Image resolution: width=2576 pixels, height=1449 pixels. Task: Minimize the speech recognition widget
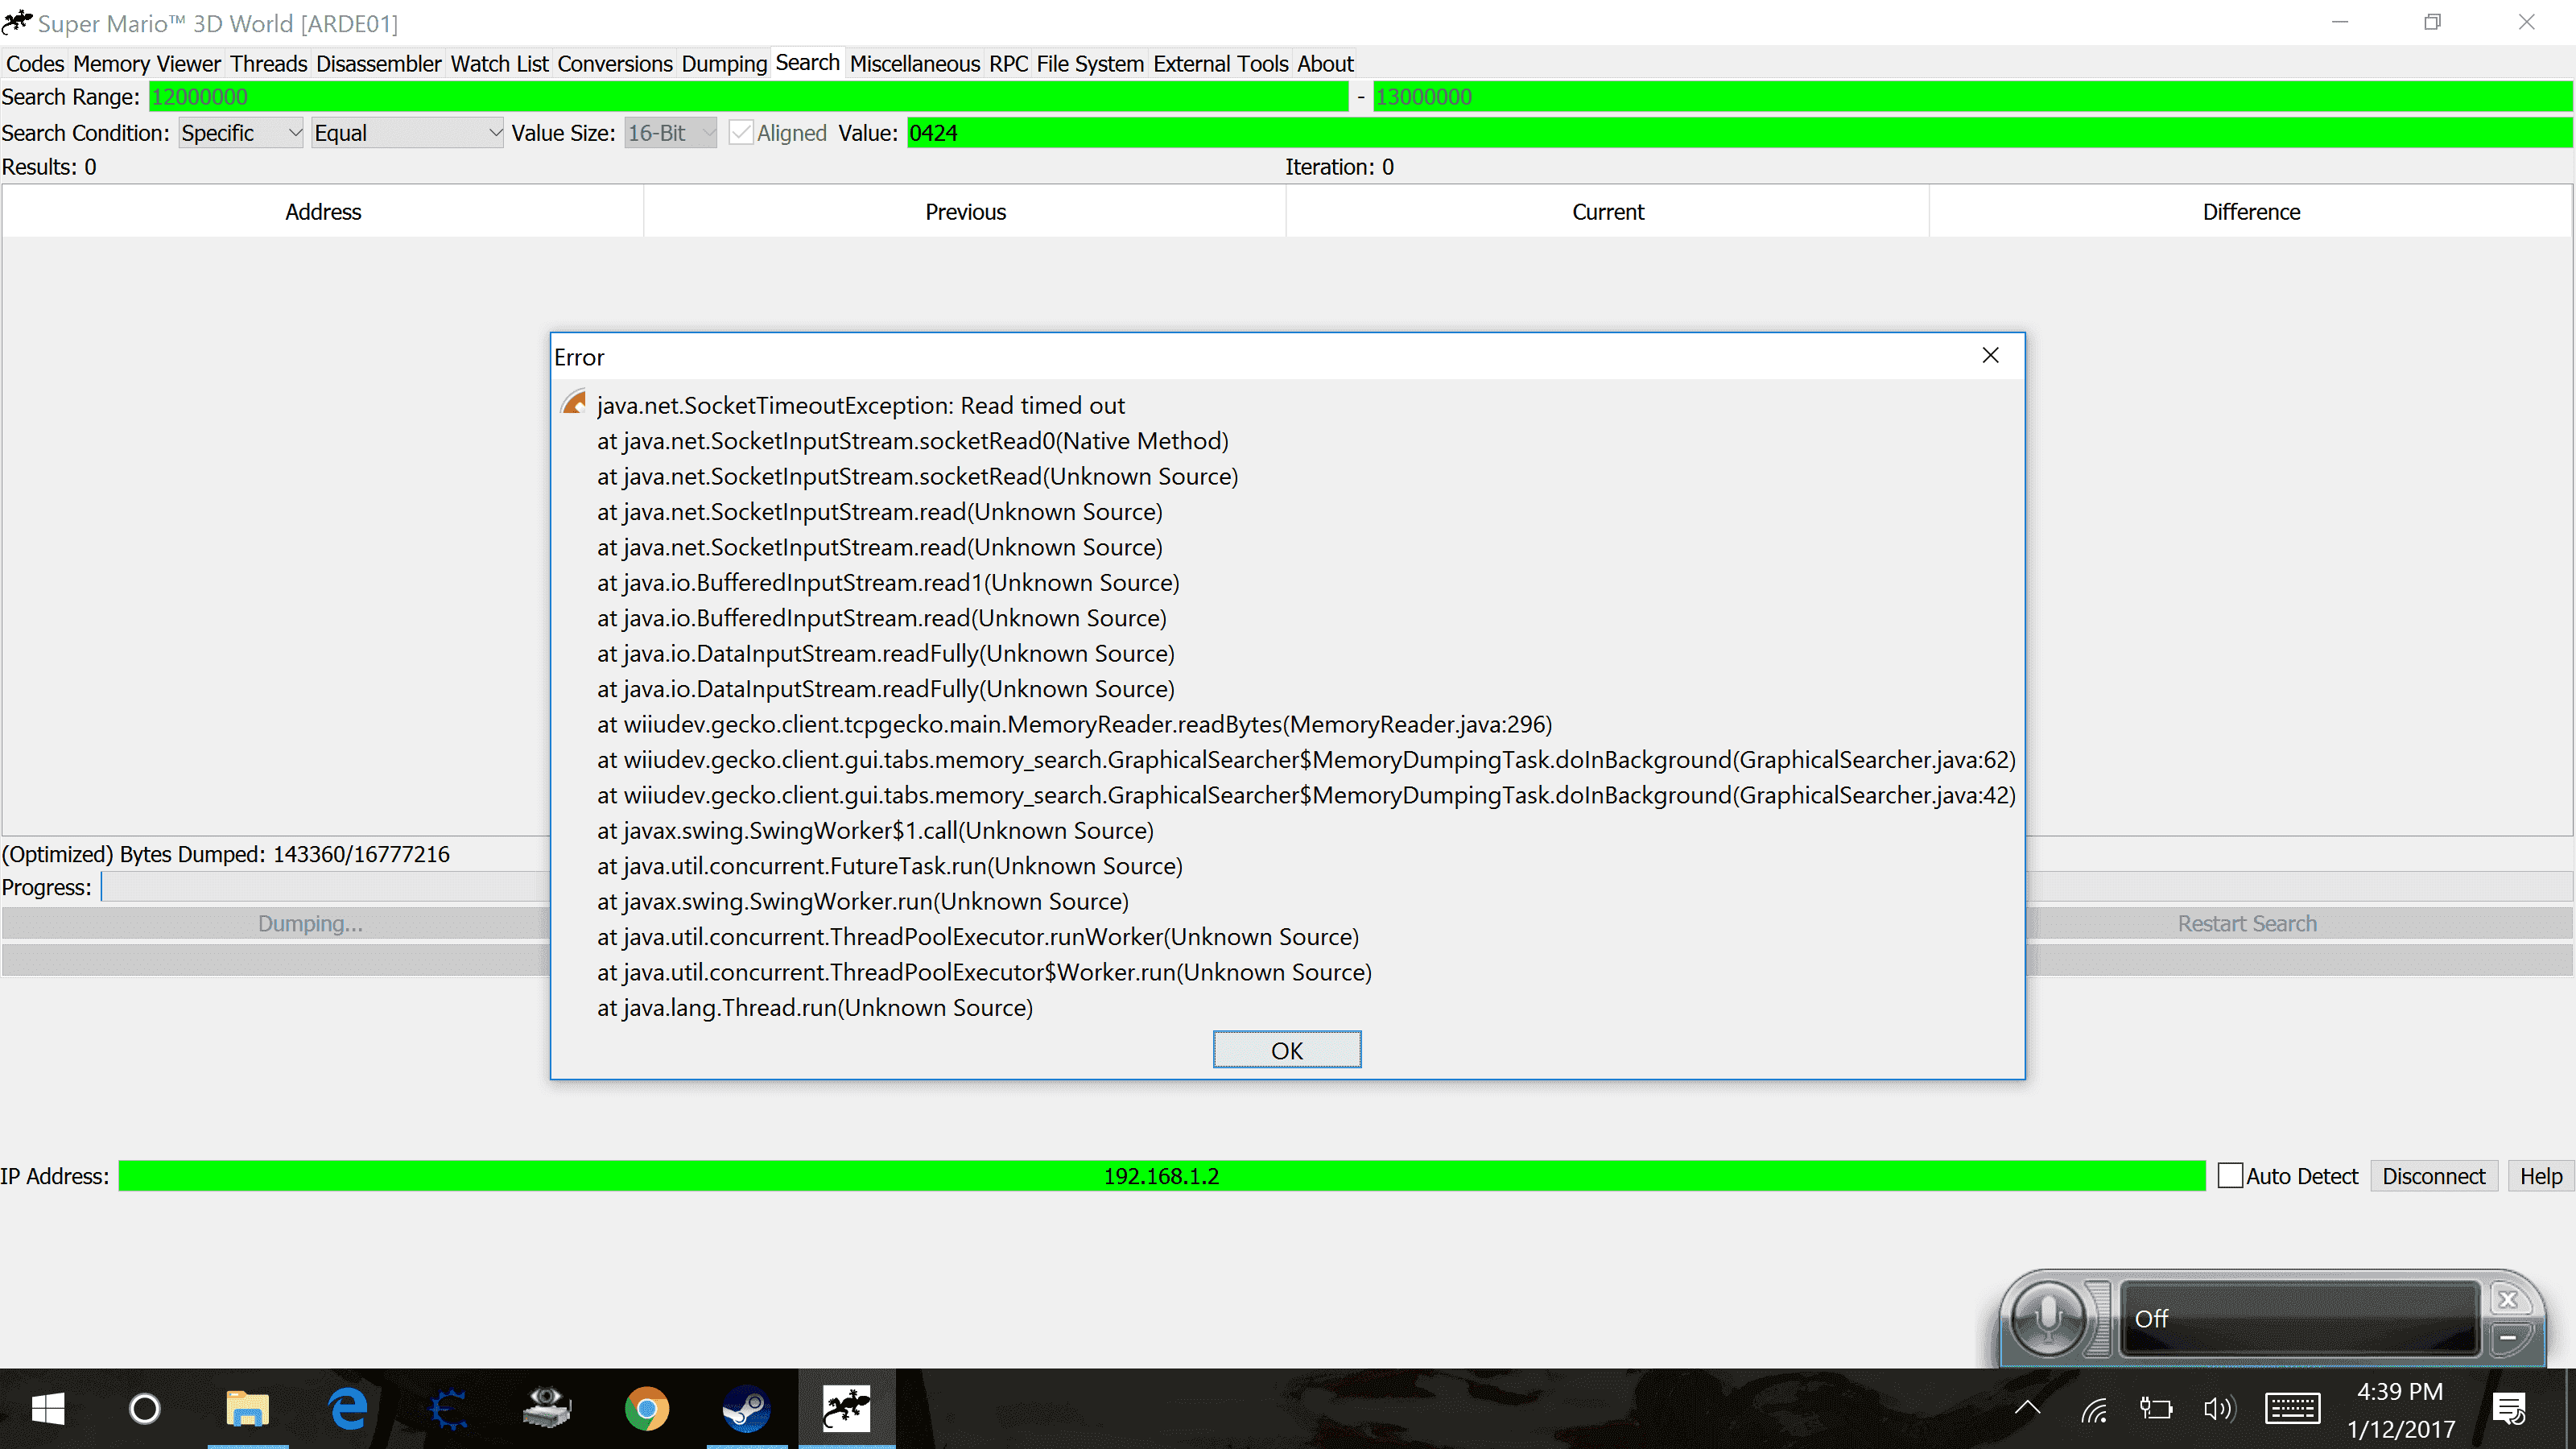[x=2508, y=1338]
